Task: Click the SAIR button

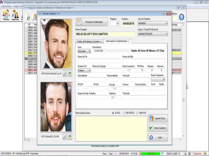Action: pyautogui.click(x=158, y=138)
